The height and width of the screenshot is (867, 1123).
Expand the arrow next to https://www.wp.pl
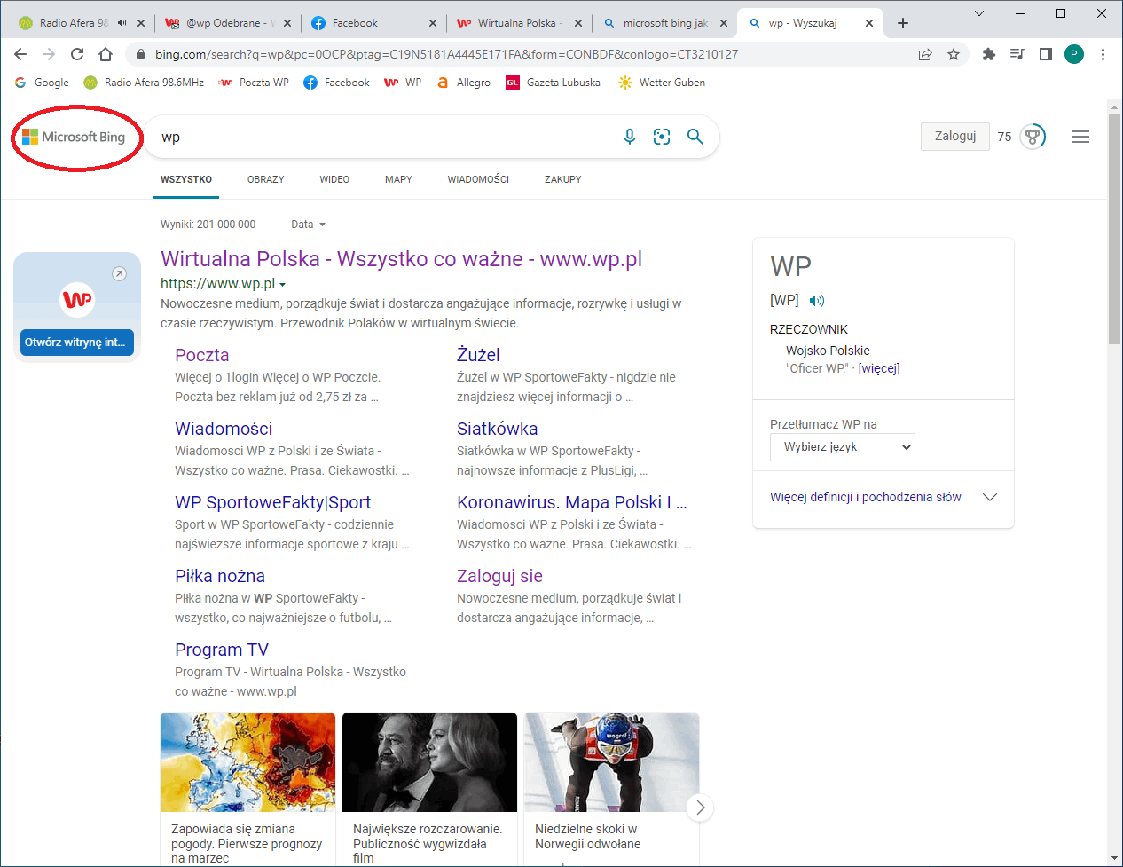(283, 285)
